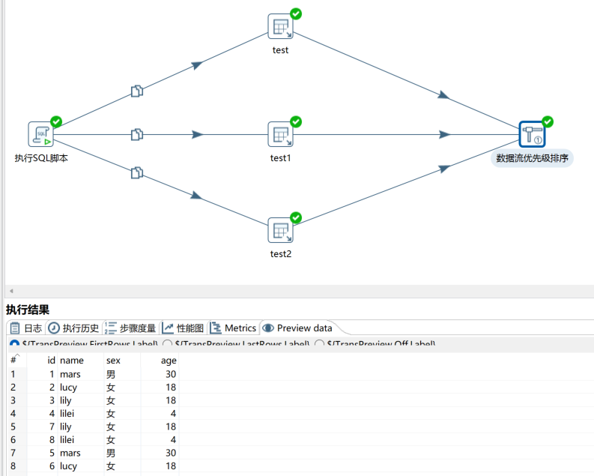
Task: Click copy icon on hop to test2
Action: tap(137, 172)
